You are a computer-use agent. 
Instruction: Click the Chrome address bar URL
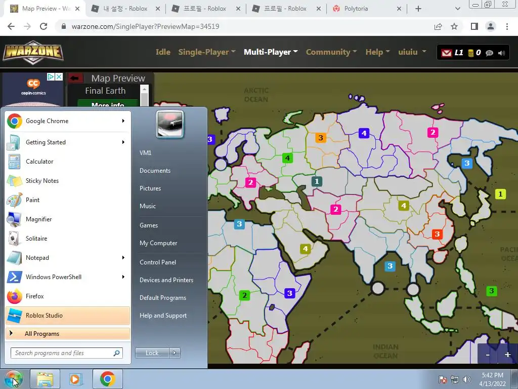[x=145, y=26]
